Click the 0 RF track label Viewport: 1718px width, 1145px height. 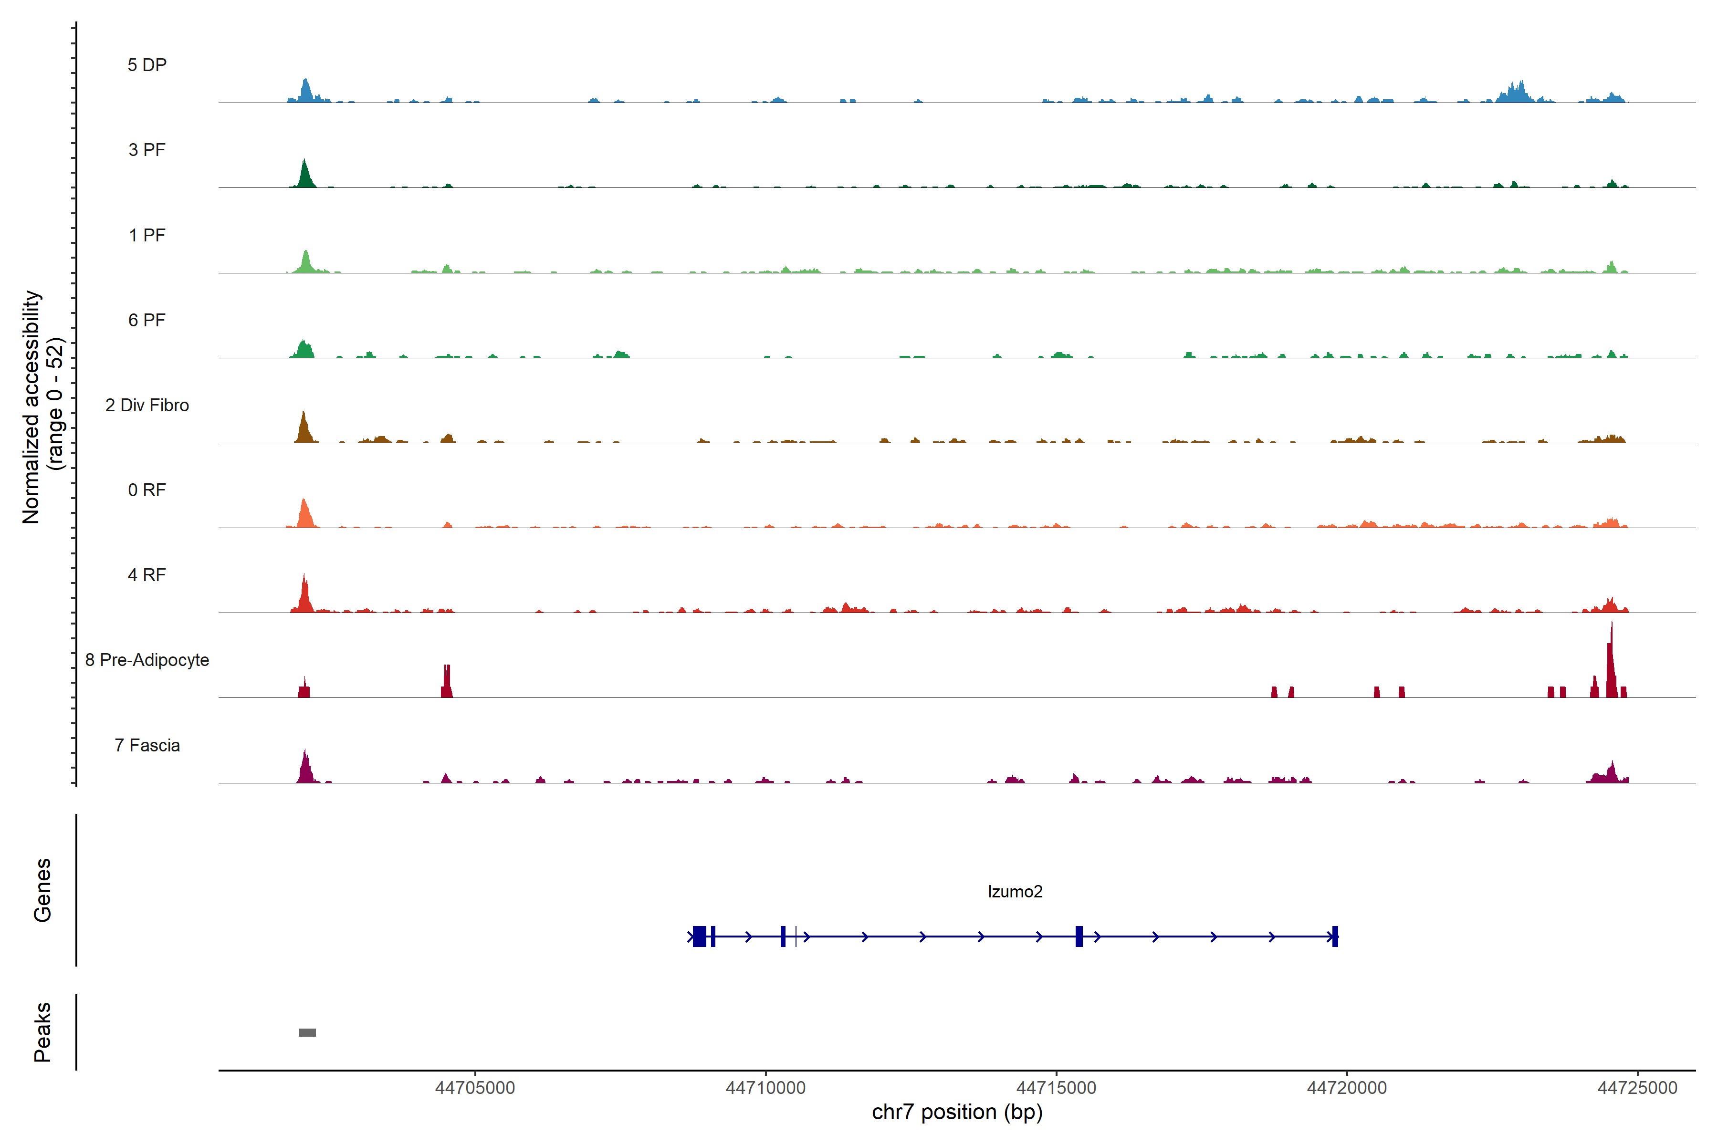tap(147, 490)
